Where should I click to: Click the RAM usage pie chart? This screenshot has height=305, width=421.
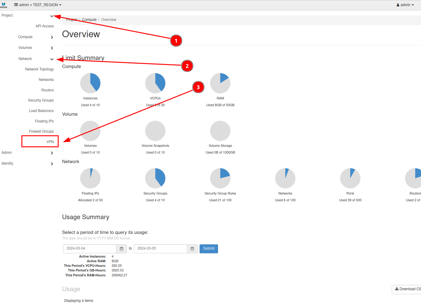click(x=220, y=83)
